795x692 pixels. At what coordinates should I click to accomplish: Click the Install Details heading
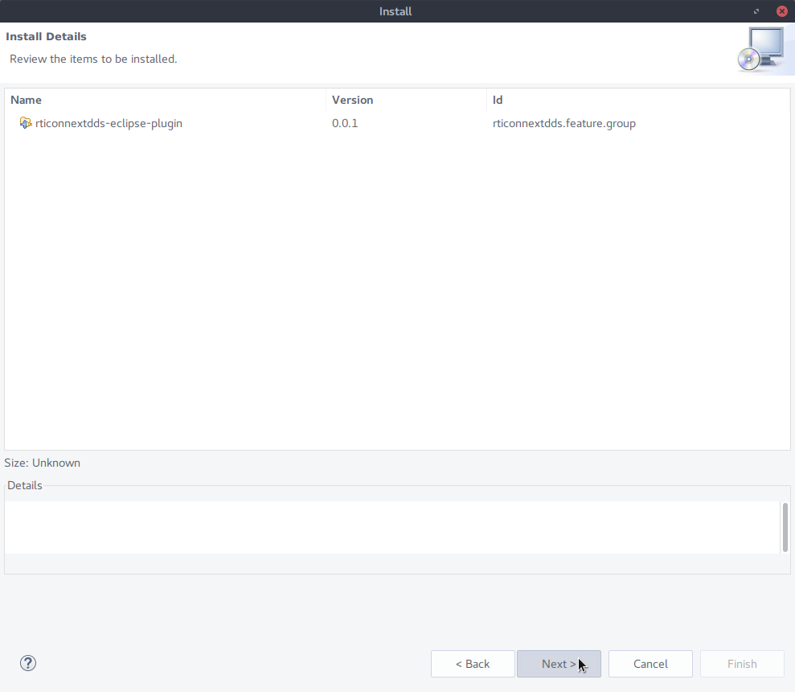pyautogui.click(x=47, y=36)
